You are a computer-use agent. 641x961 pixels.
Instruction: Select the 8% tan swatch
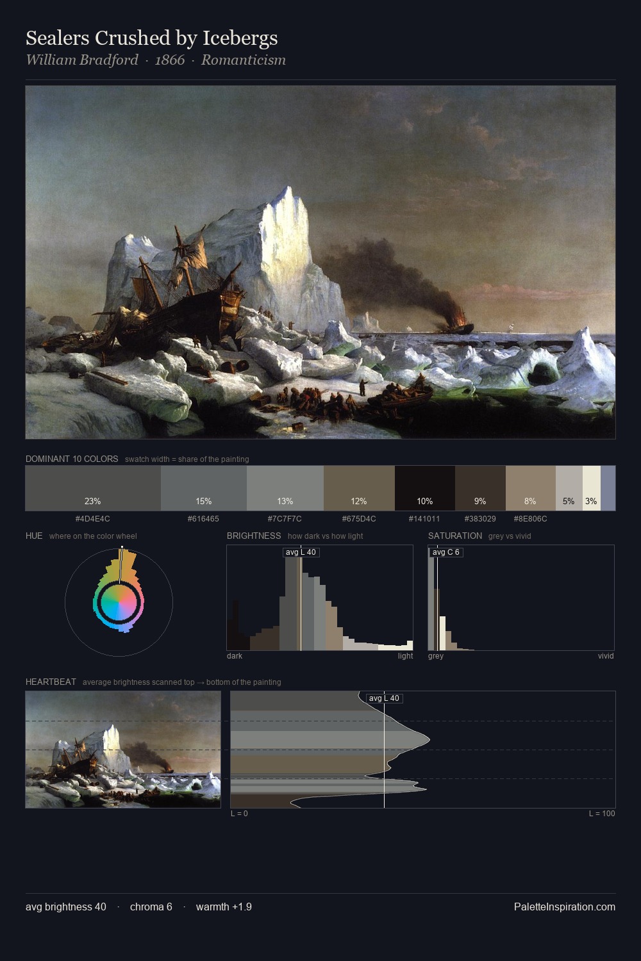(x=530, y=488)
